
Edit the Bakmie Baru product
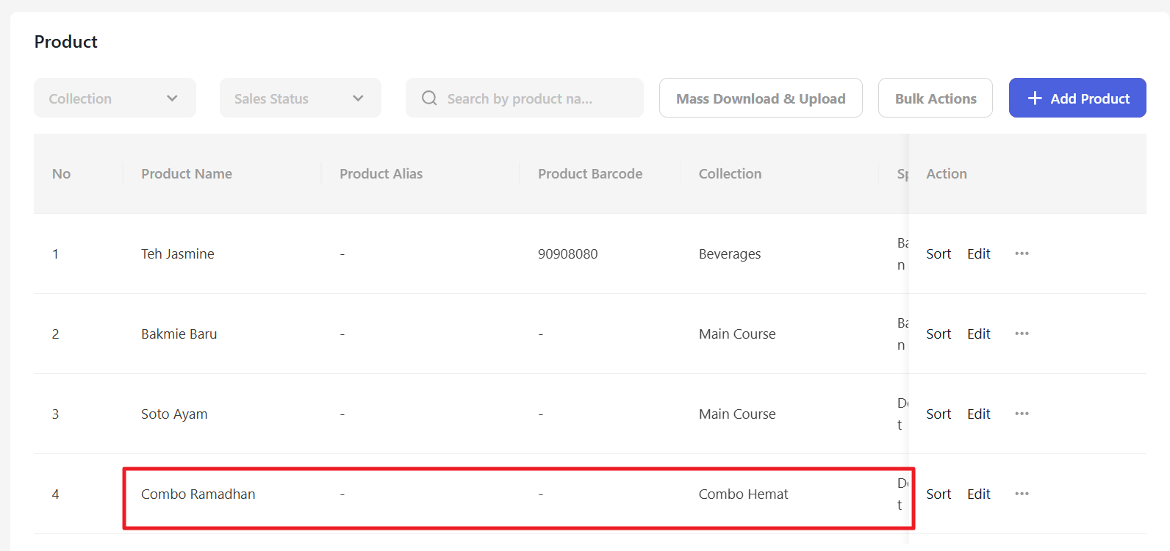(x=978, y=334)
